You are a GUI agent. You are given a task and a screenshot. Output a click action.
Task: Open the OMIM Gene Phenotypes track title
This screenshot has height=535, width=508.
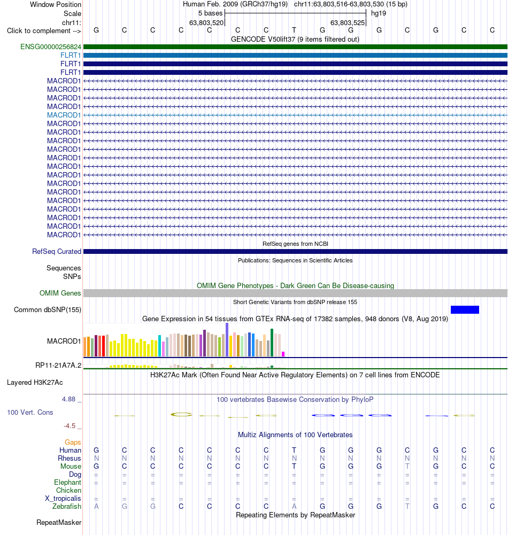[295, 285]
